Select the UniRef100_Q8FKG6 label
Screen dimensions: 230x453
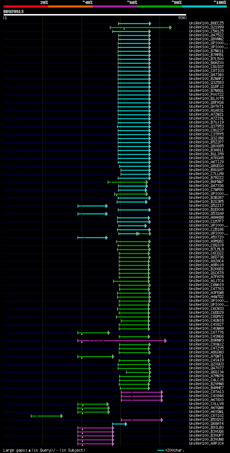tap(207, 103)
